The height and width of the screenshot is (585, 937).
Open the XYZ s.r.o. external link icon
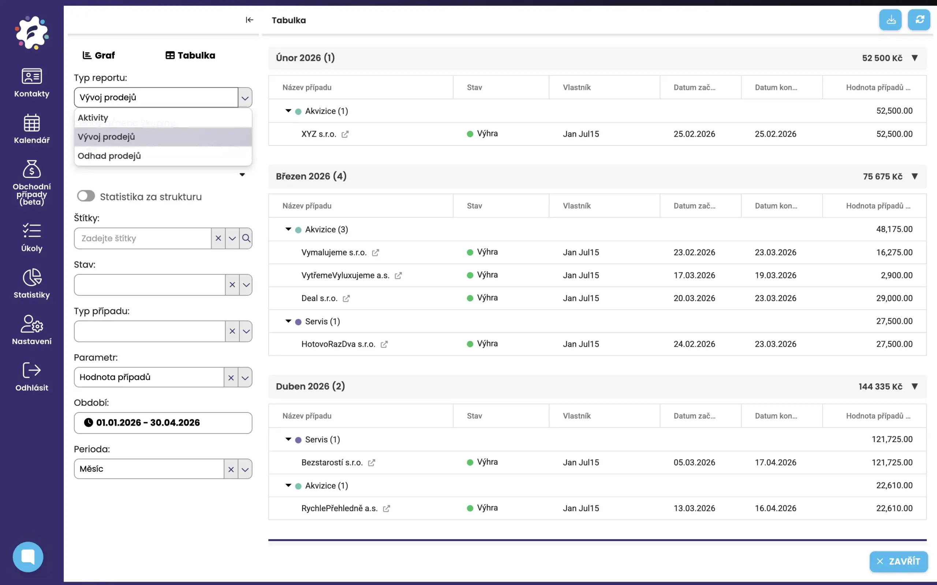[x=345, y=134]
